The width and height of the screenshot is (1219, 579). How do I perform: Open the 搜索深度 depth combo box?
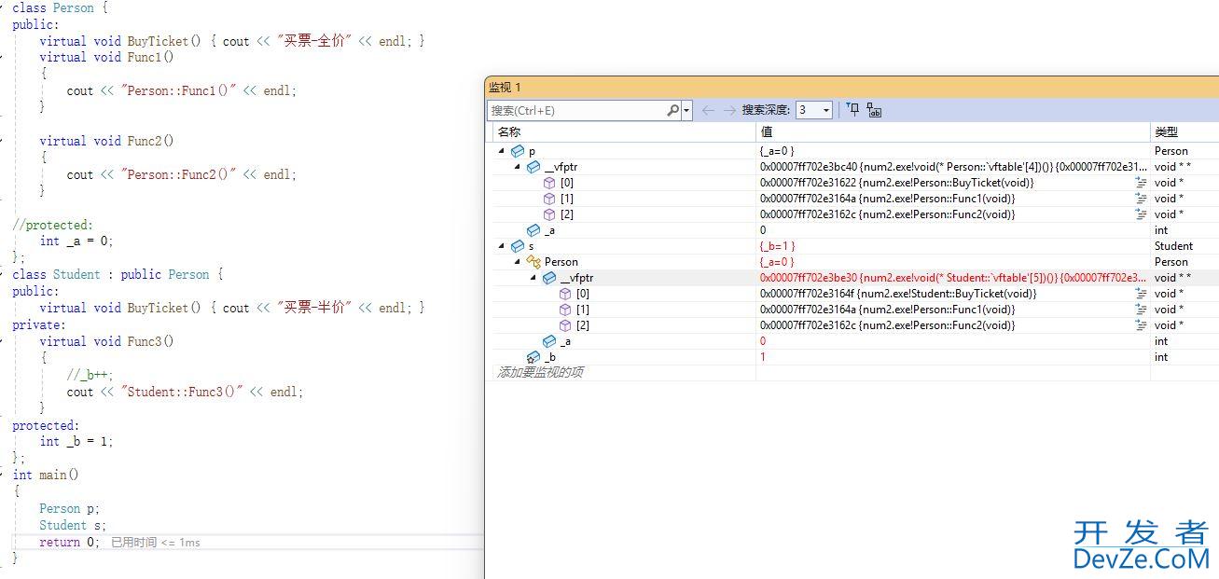813,110
